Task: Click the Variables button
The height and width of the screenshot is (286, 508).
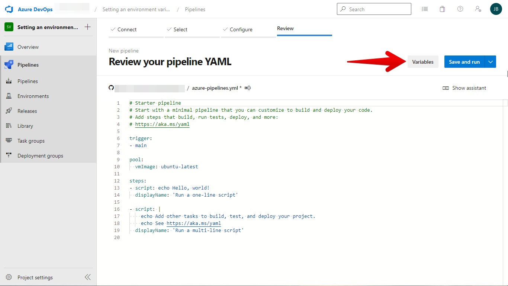Action: tap(422, 62)
